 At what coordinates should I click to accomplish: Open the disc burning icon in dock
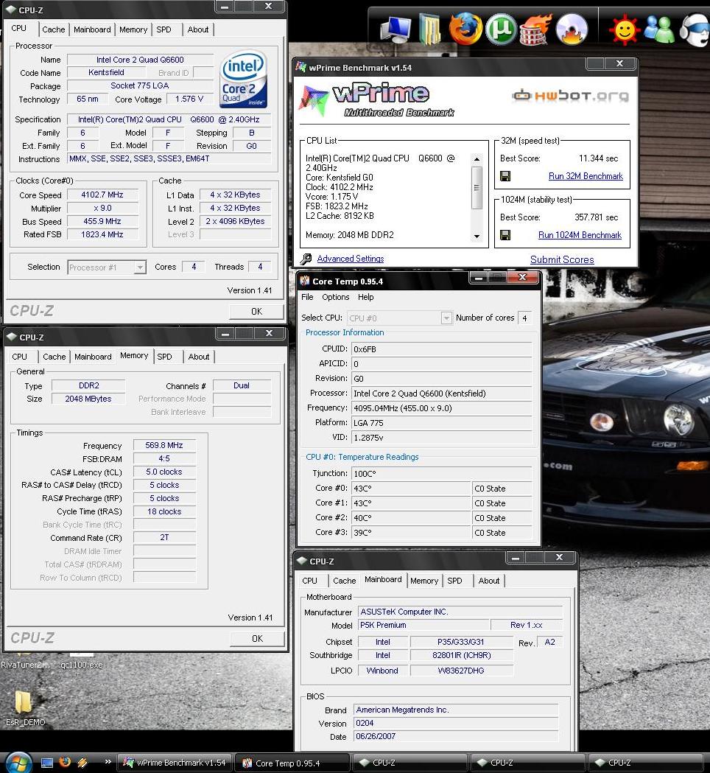[572, 29]
